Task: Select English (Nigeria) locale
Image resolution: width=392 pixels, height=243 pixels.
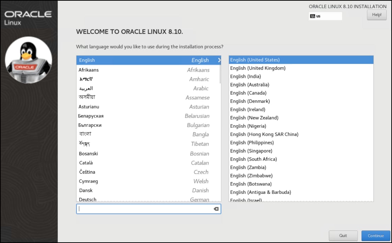Action: pyautogui.click(x=301, y=126)
